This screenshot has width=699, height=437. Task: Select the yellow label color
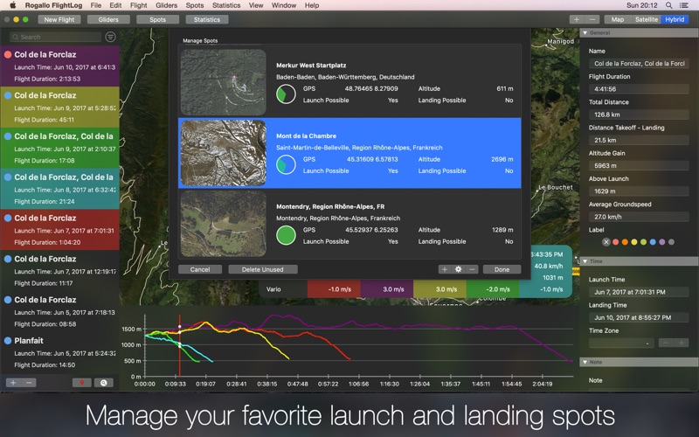pos(634,242)
